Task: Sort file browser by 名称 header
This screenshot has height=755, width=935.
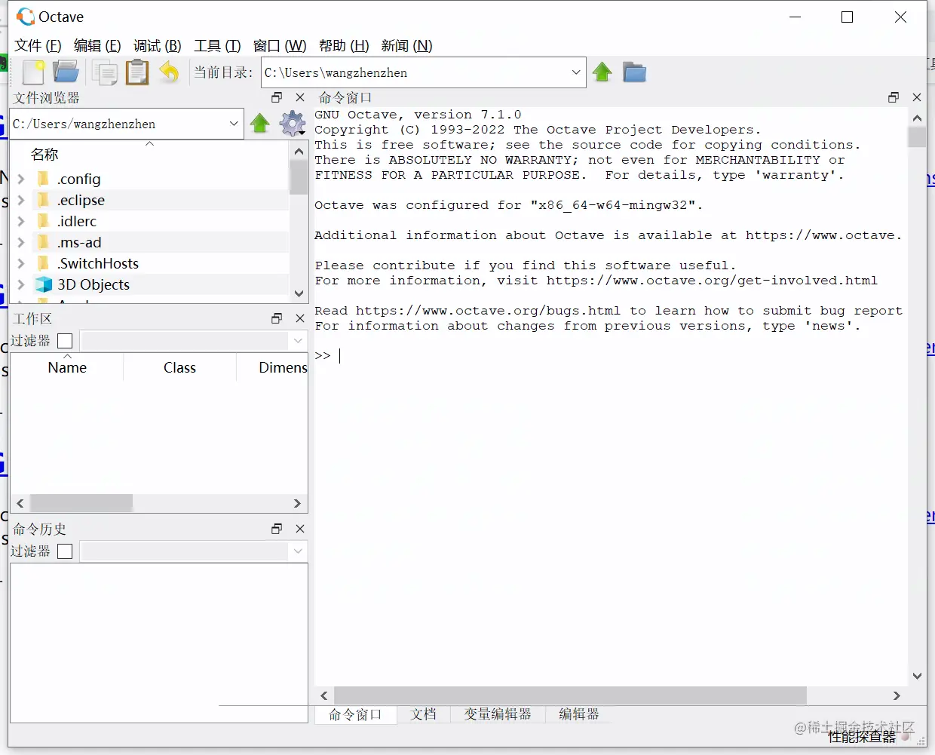Action: point(149,155)
